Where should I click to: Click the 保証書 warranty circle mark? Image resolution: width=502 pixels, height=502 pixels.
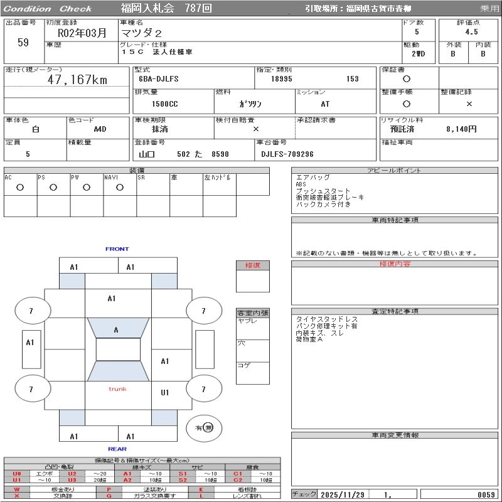point(407,79)
